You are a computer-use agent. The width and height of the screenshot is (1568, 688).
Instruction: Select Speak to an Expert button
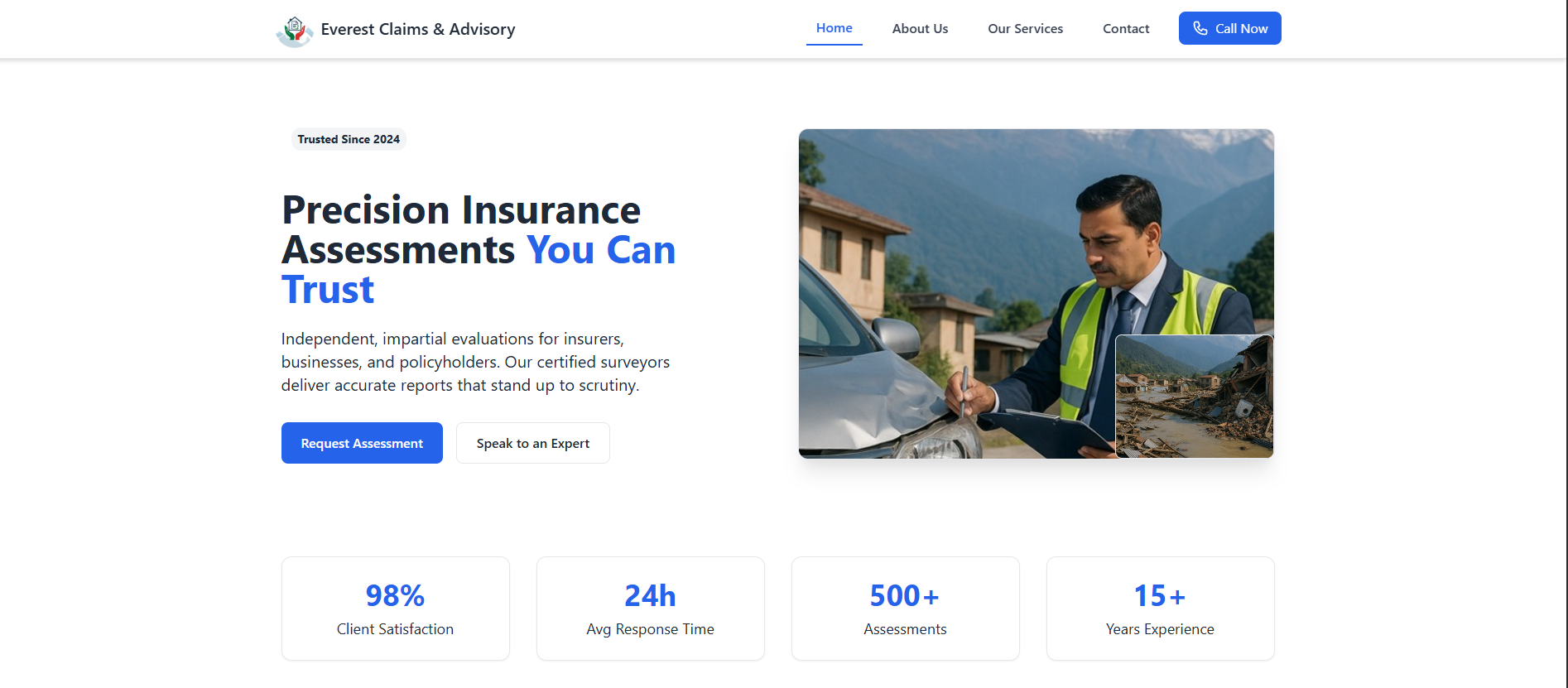(x=533, y=443)
